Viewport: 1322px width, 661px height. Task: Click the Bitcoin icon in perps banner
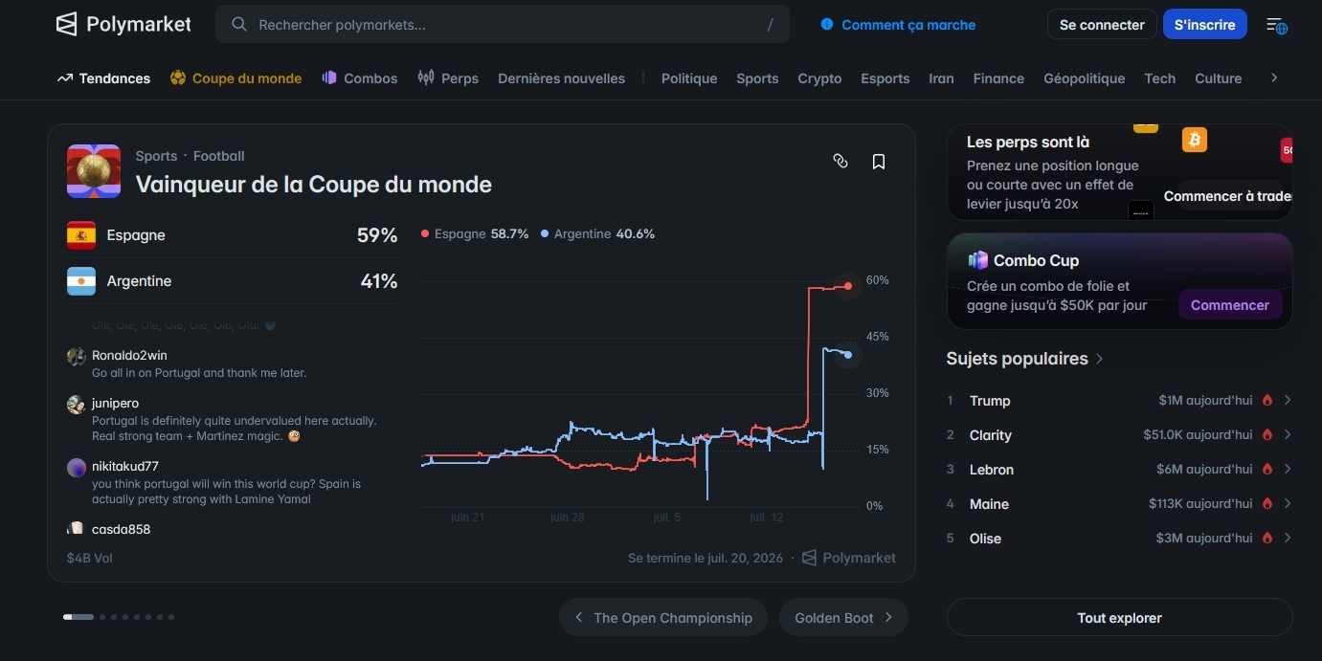1195,140
